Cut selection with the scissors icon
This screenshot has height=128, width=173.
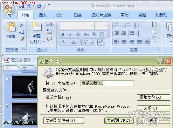click(21, 24)
